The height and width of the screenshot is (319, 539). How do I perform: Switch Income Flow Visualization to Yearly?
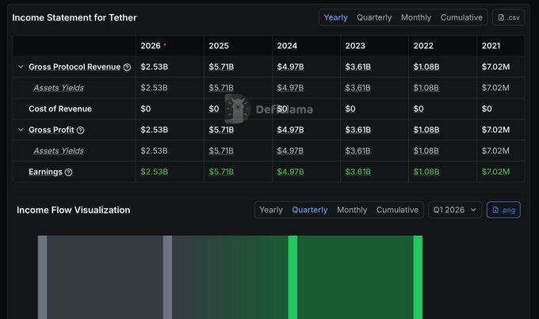[271, 210]
